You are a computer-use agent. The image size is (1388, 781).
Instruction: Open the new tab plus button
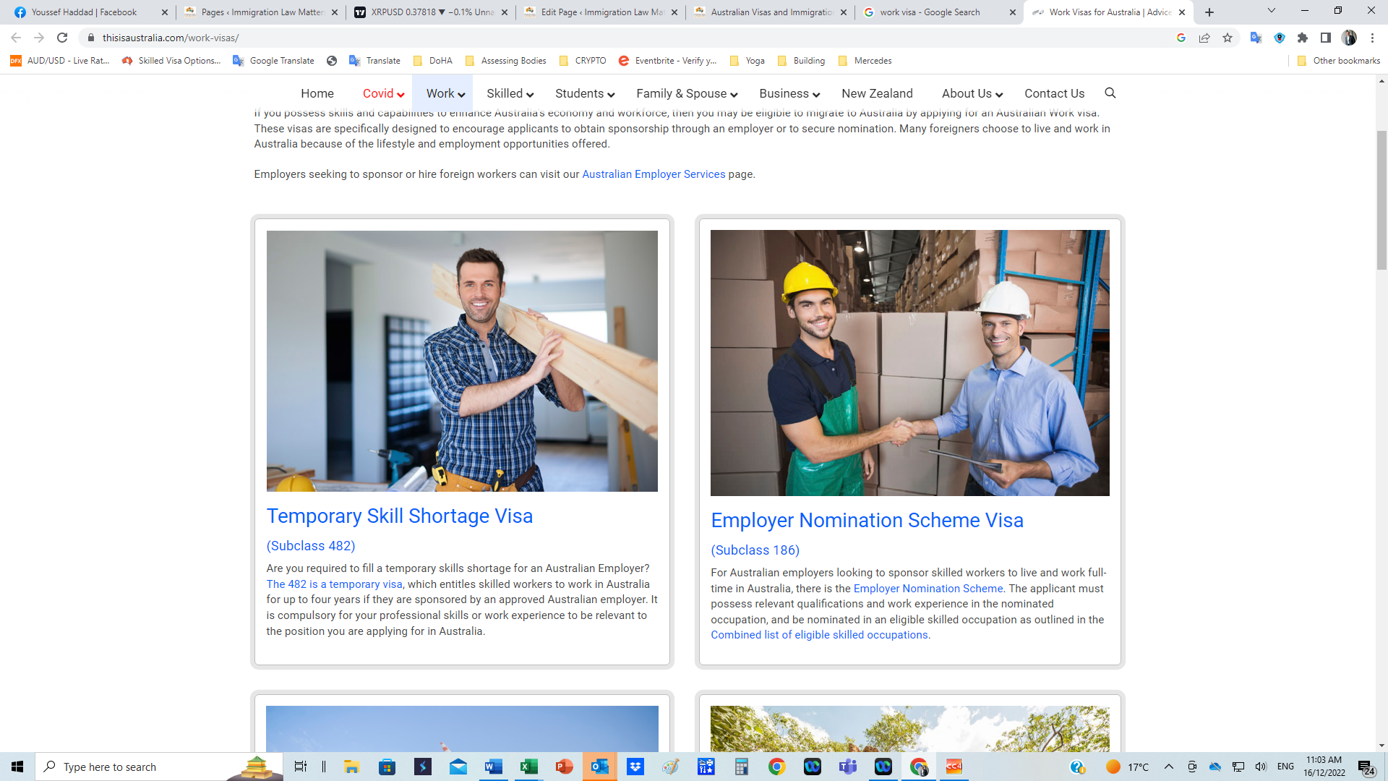click(1209, 12)
